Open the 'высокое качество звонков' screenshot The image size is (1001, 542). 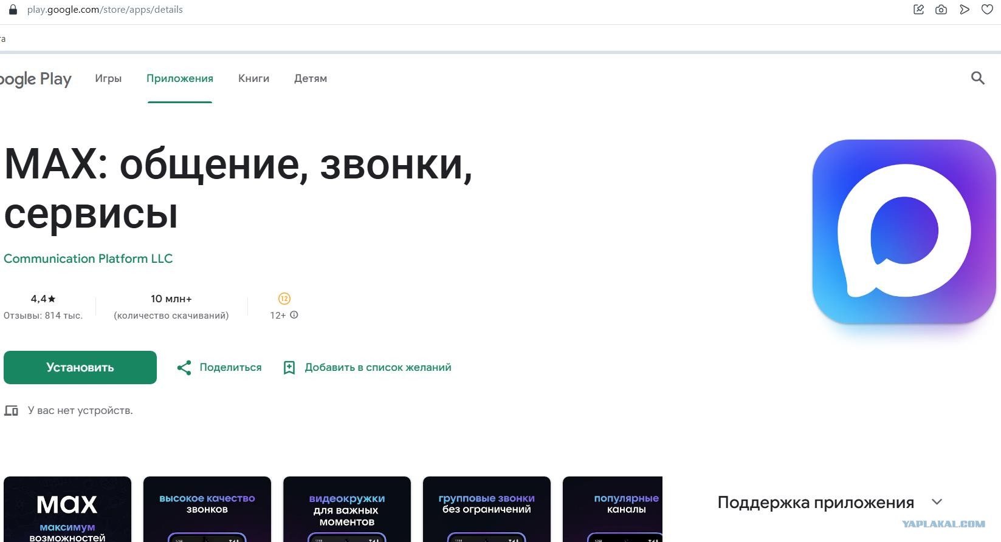click(x=207, y=509)
